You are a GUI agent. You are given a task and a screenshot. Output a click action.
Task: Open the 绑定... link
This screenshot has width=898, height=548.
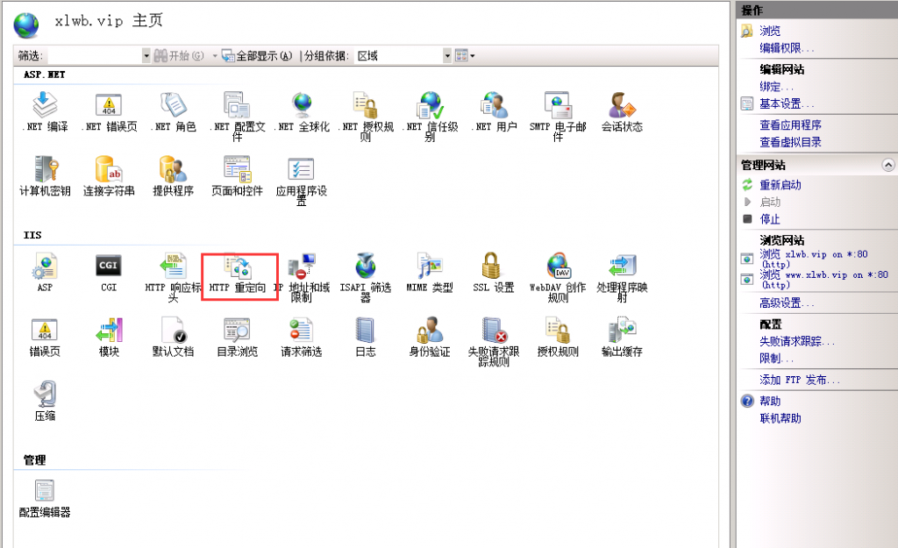(x=776, y=87)
